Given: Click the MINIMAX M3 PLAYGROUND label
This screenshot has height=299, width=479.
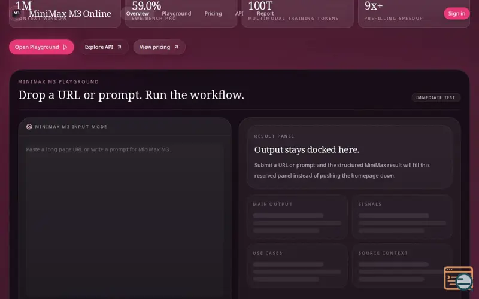Looking at the screenshot, I should pos(58,82).
